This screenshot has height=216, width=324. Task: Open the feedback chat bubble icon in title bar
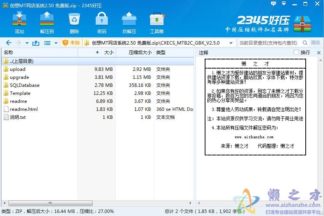point(273,4)
